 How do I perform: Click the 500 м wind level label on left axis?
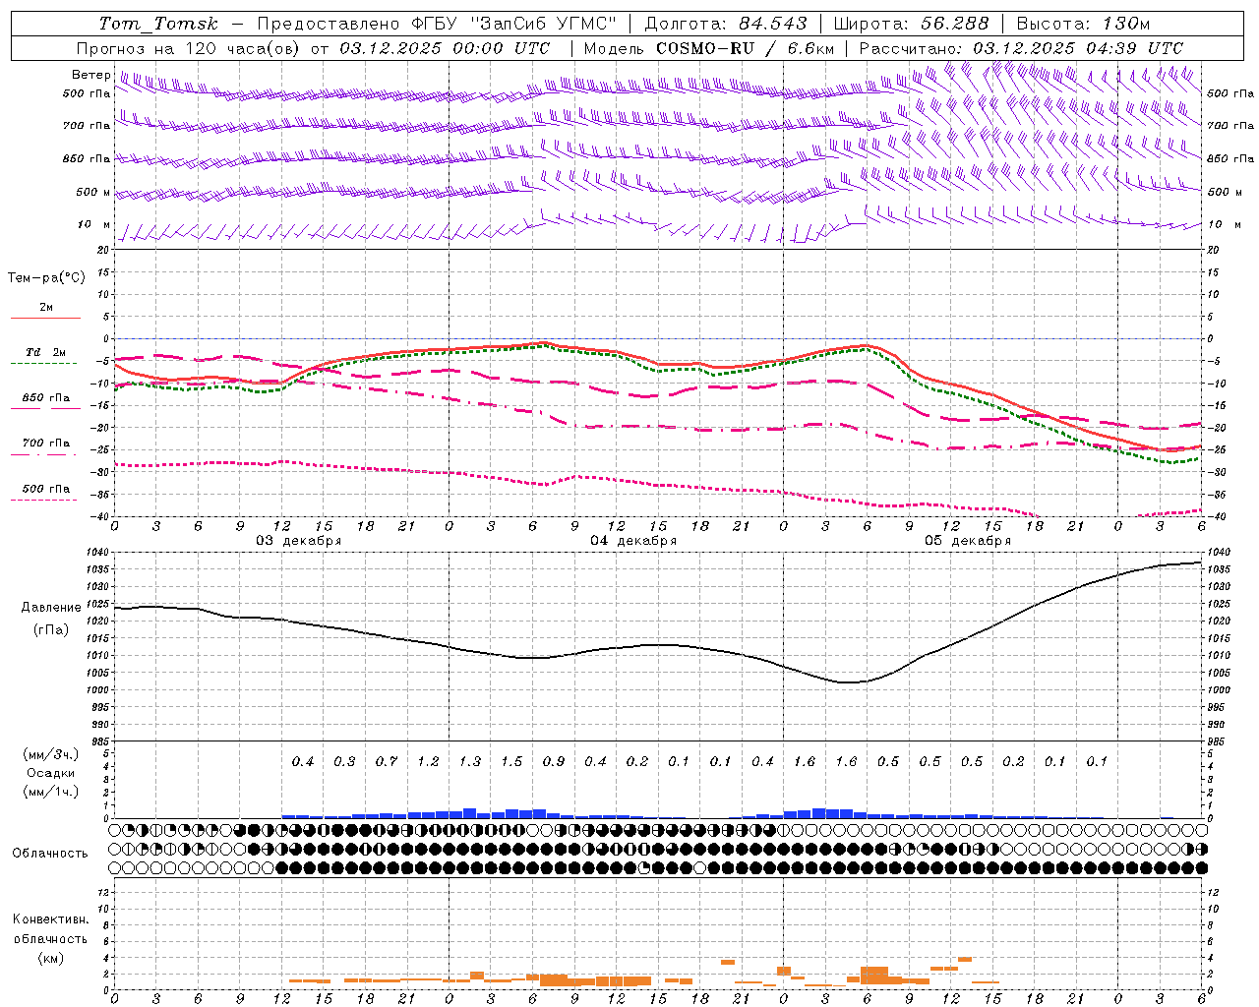(93, 193)
